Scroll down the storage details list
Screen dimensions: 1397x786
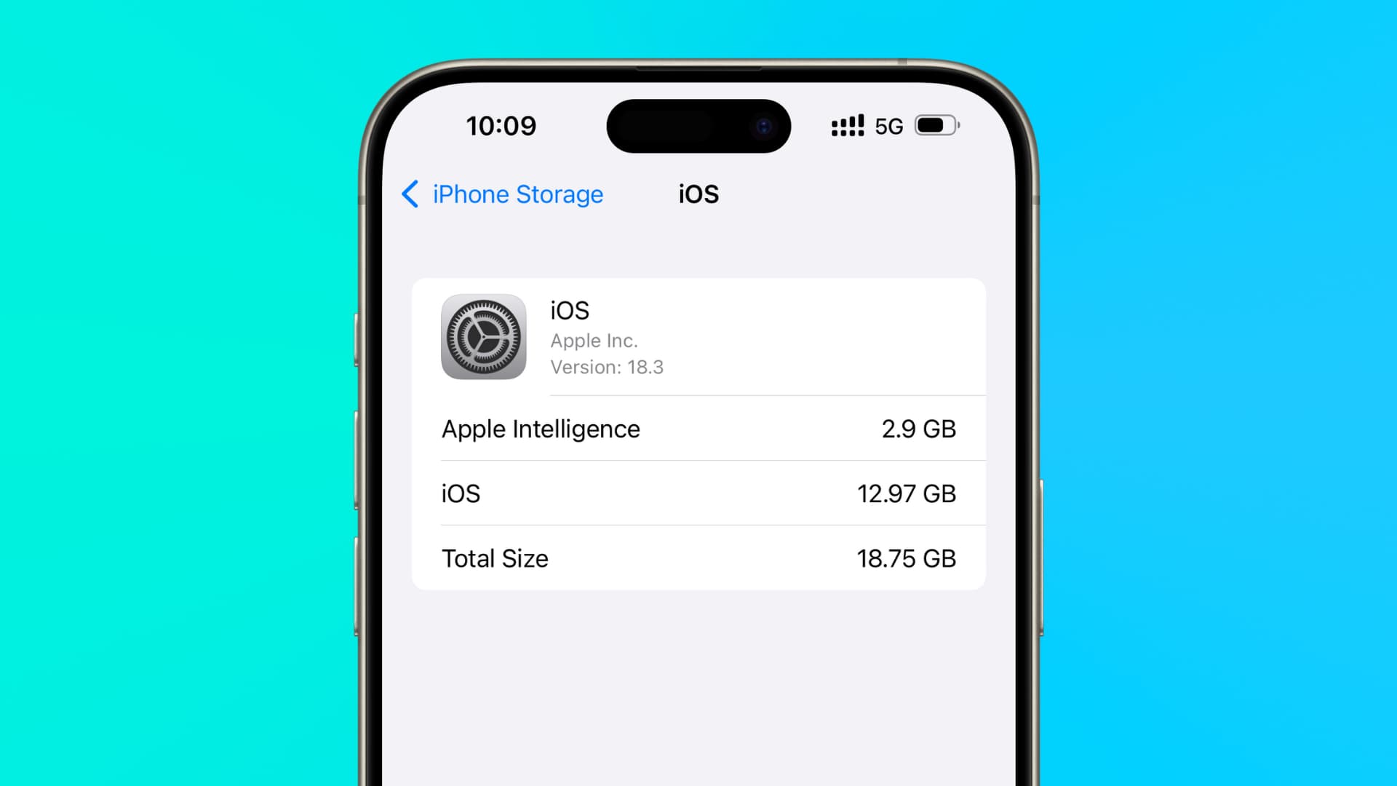tap(698, 493)
